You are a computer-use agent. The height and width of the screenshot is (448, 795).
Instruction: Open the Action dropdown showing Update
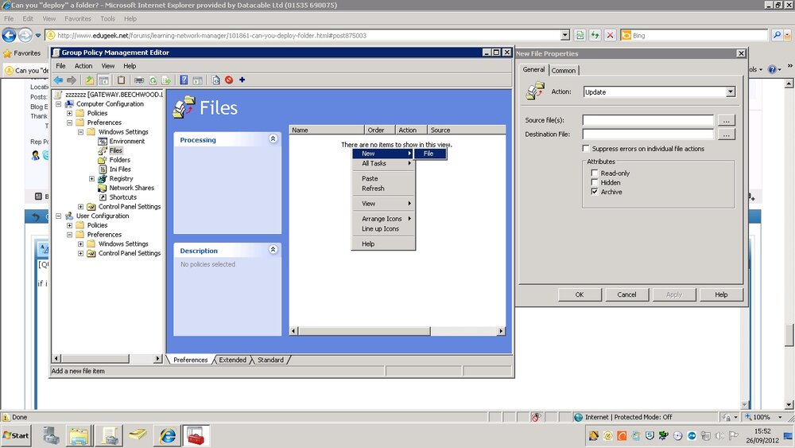730,92
